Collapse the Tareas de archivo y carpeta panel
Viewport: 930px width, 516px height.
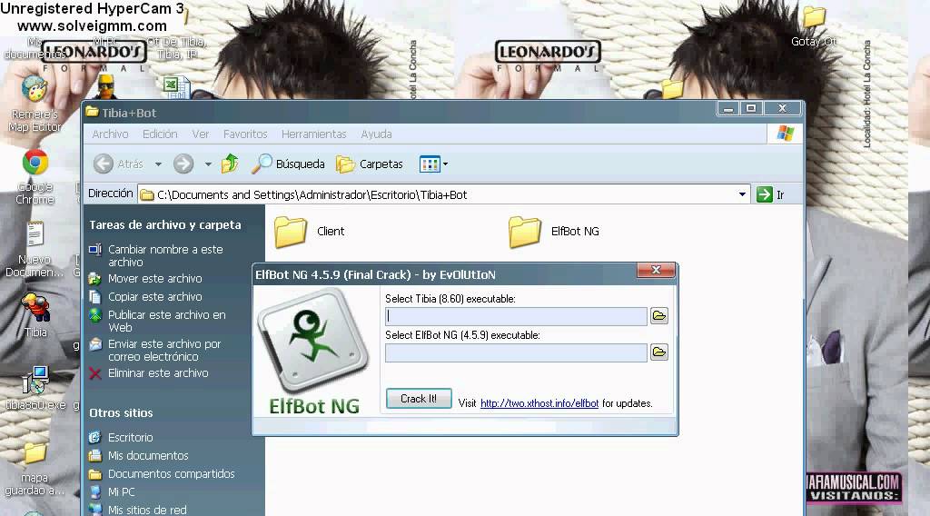165,224
